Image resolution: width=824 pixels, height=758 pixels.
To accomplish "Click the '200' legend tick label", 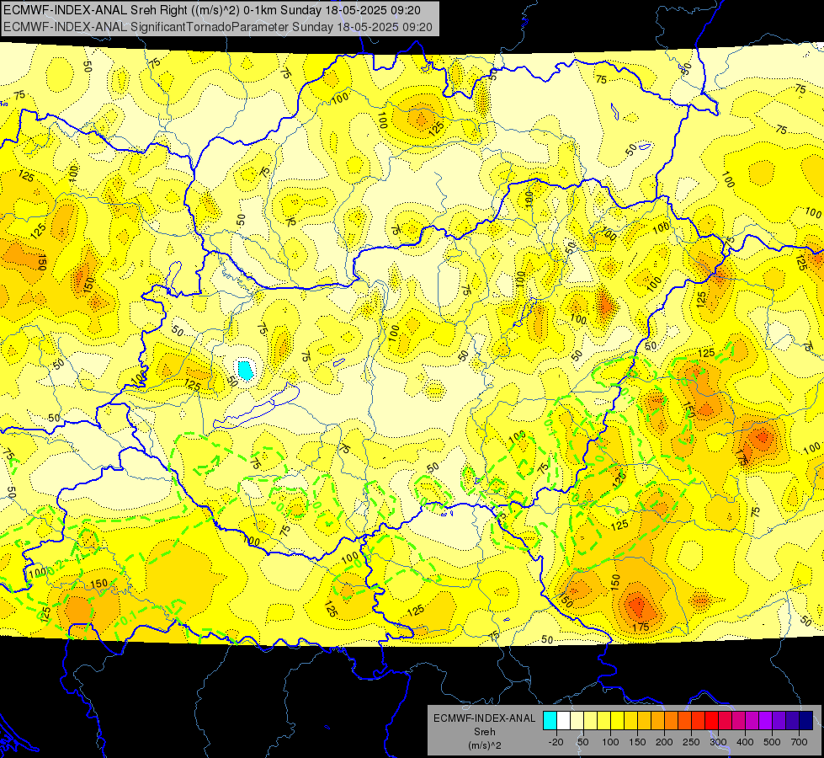I will [664, 742].
